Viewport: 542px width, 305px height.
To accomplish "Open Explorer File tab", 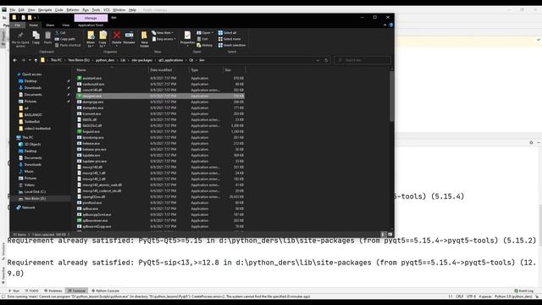I will (17, 25).
